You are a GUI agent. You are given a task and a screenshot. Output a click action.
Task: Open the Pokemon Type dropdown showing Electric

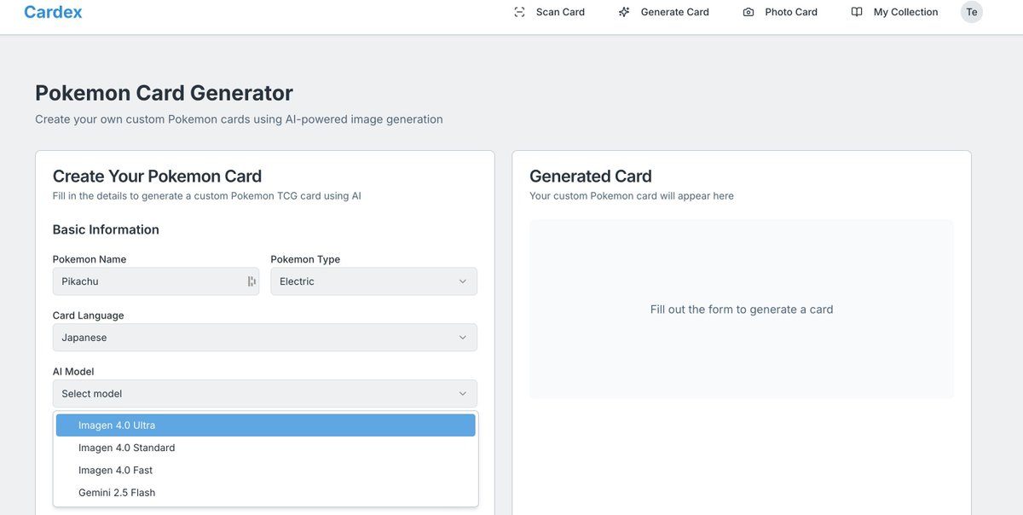[x=373, y=281]
